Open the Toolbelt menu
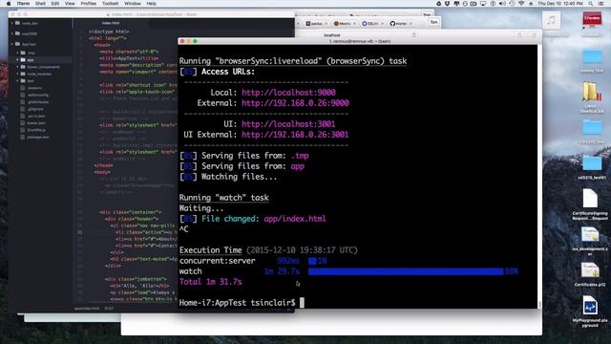Image resolution: width=611 pixels, height=344 pixels. (111, 4)
